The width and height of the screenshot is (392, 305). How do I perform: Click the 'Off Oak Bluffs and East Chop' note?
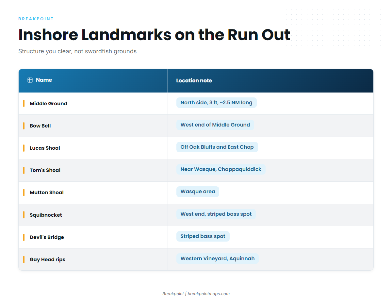tap(217, 147)
